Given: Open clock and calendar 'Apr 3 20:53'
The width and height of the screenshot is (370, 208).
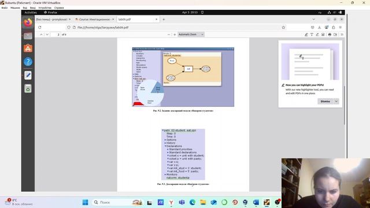Looking at the screenshot, I should point(190,13).
